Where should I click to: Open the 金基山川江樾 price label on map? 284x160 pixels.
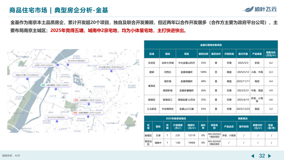point(27,75)
